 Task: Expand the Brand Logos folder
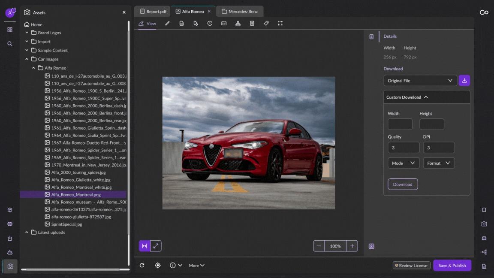pos(27,33)
